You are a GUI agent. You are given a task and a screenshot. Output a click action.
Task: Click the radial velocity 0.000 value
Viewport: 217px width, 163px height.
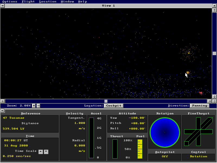[x=80, y=146]
